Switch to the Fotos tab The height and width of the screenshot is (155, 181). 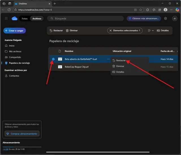25,18
